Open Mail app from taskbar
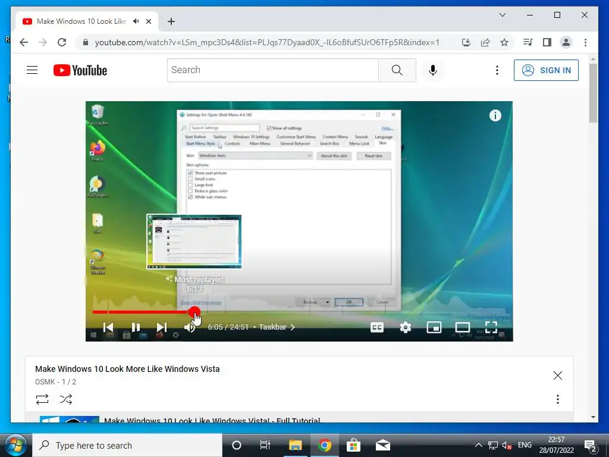Screen dimensions: 609x457 (382, 445)
